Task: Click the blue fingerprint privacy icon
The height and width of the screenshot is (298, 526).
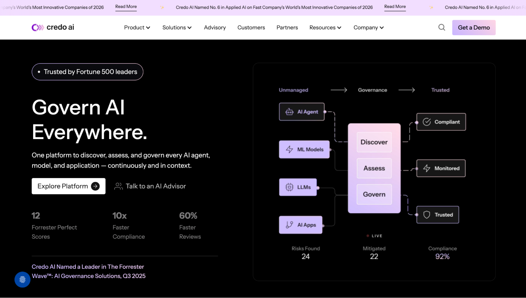Action: pyautogui.click(x=22, y=280)
